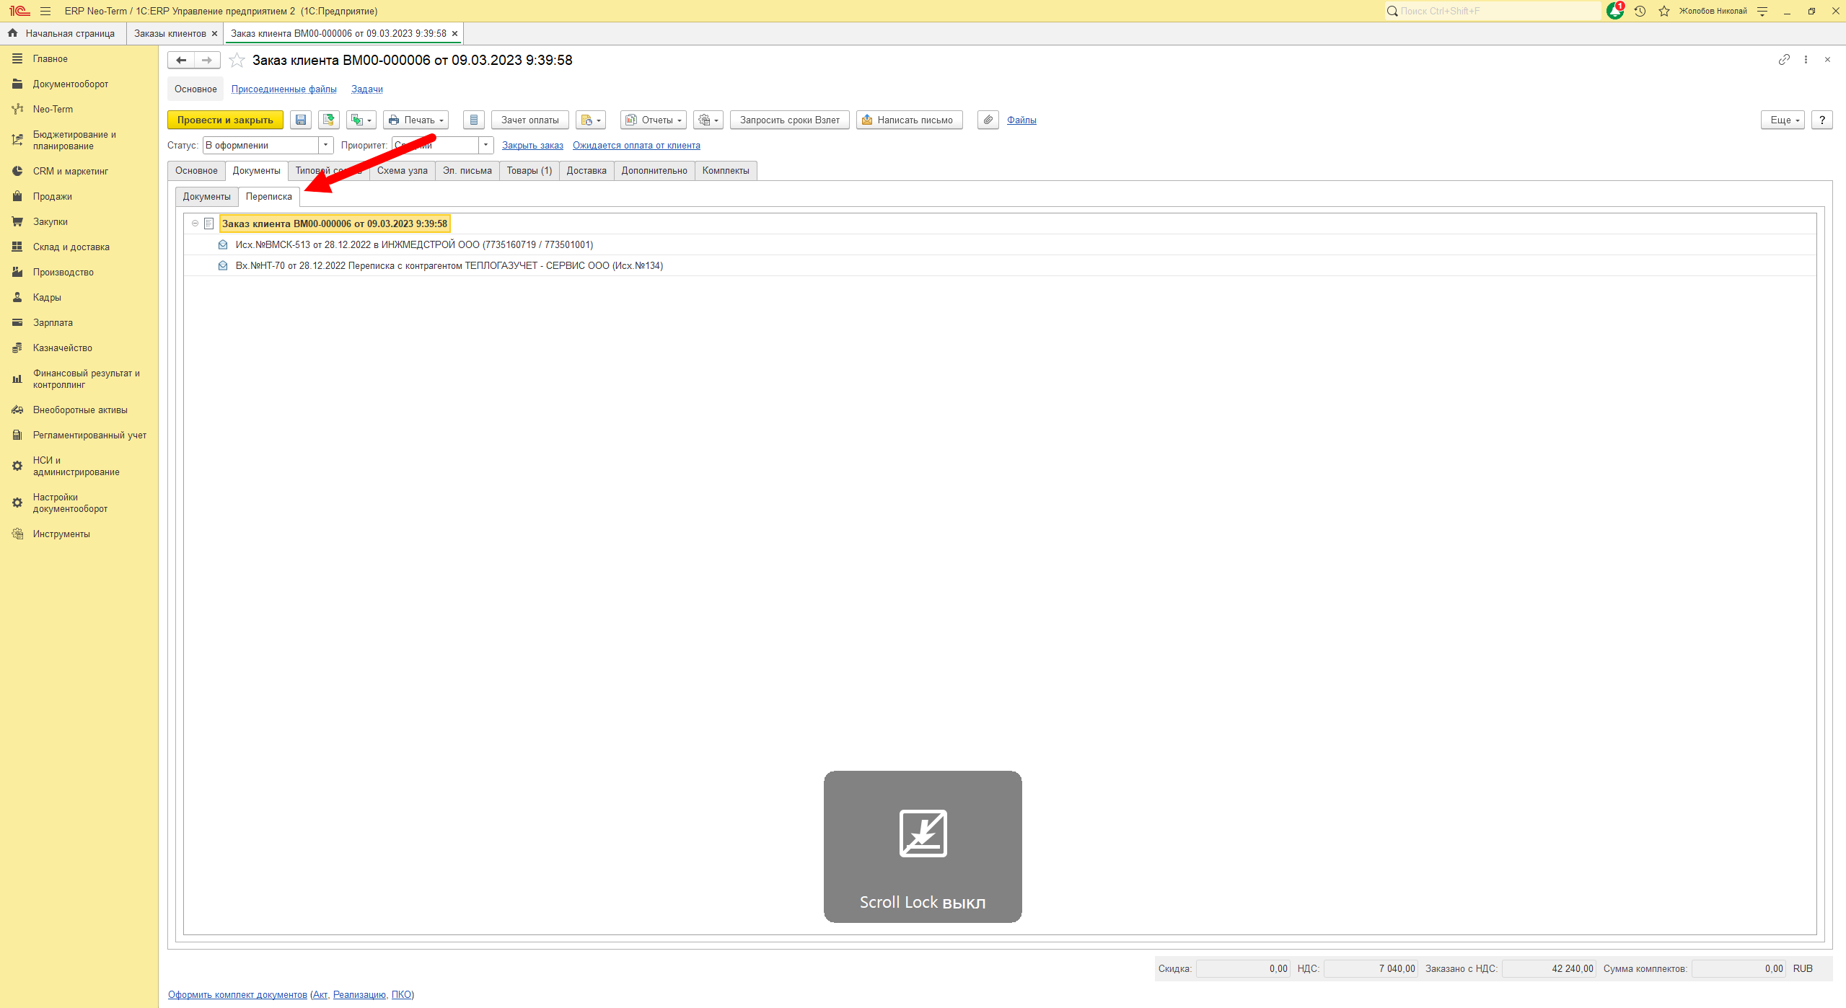Open the Комплекты tab
Viewport: 1846px width, 1008px height.
point(726,171)
